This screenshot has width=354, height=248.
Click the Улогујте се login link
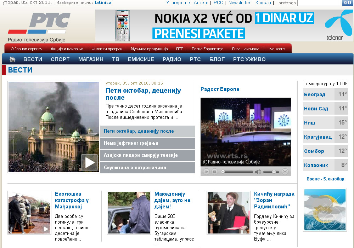(178, 3)
